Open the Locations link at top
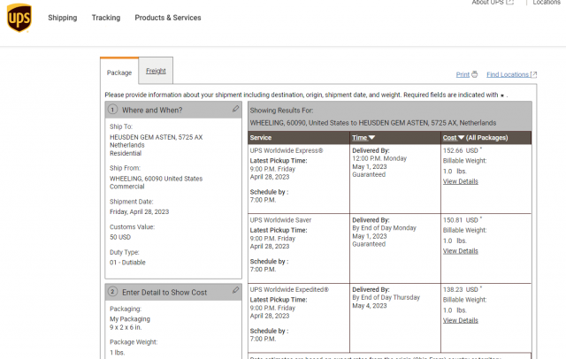This screenshot has height=359, width=566. [x=547, y=2]
